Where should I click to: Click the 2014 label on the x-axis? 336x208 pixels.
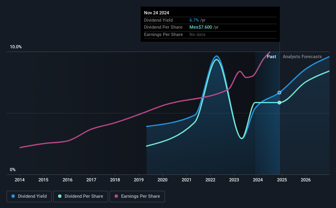point(20,180)
